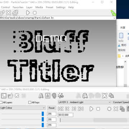Open the Media menu

coord(39,7)
